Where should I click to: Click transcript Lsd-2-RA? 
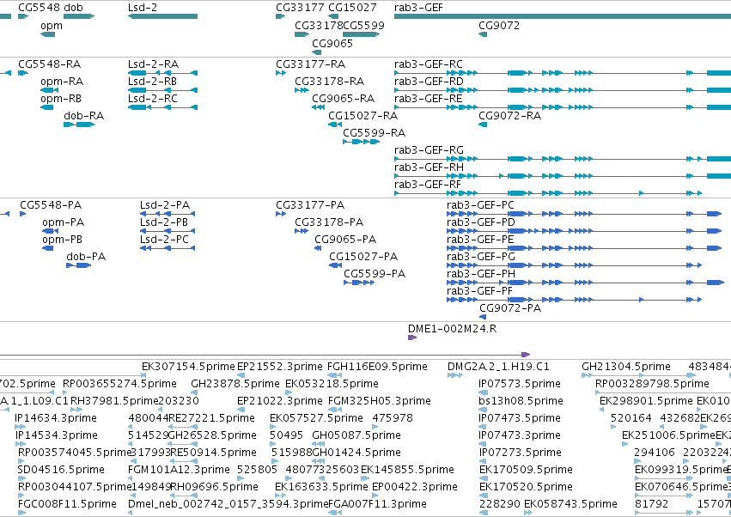pos(154,64)
